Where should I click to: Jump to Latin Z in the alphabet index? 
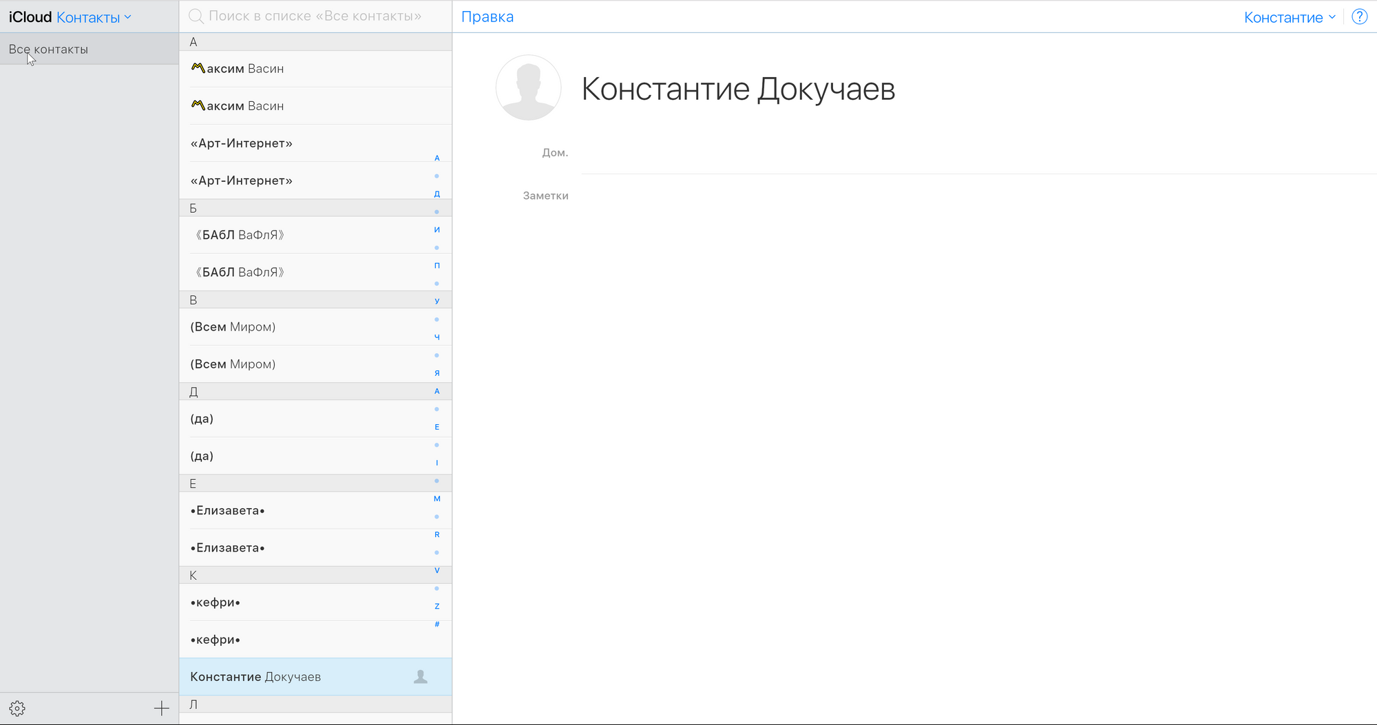[437, 607]
